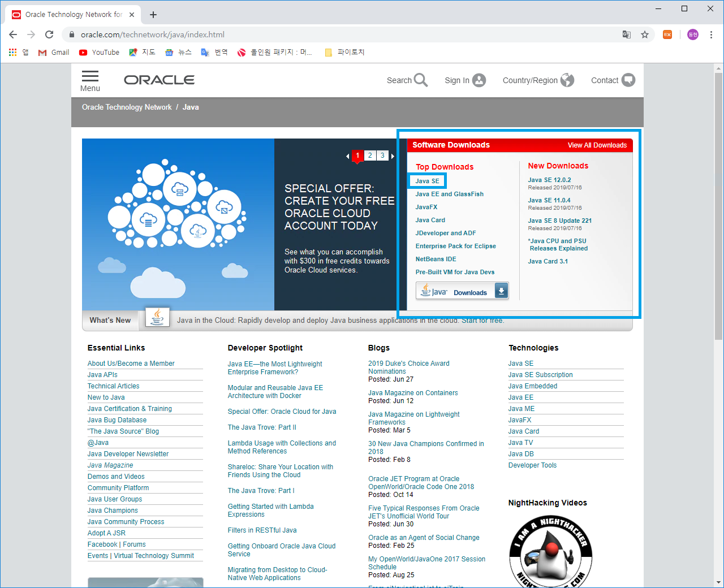
Task: Open the Google Maps bookmark 지도
Action: [142, 53]
